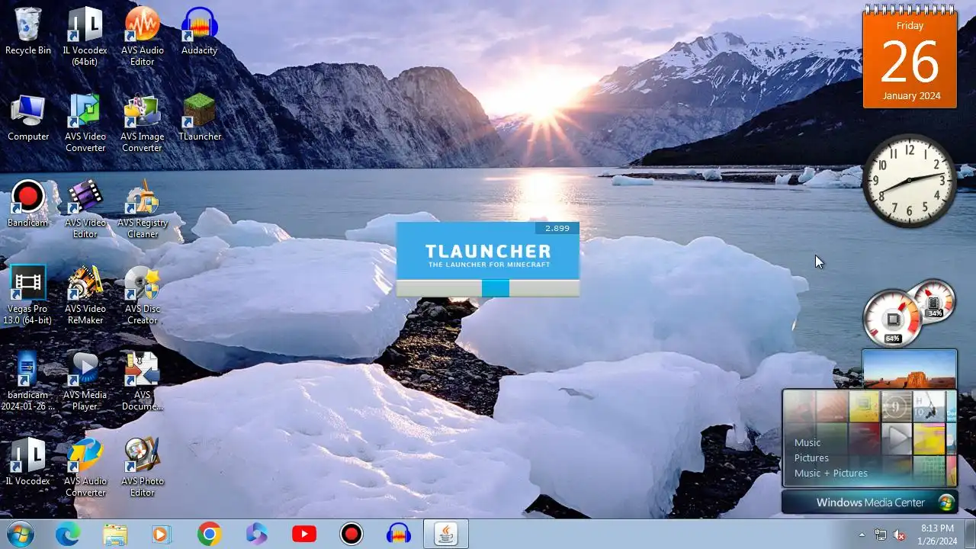The height and width of the screenshot is (549, 976).
Task: Open AVS Registry Cleaner shortcut
Action: point(142,209)
